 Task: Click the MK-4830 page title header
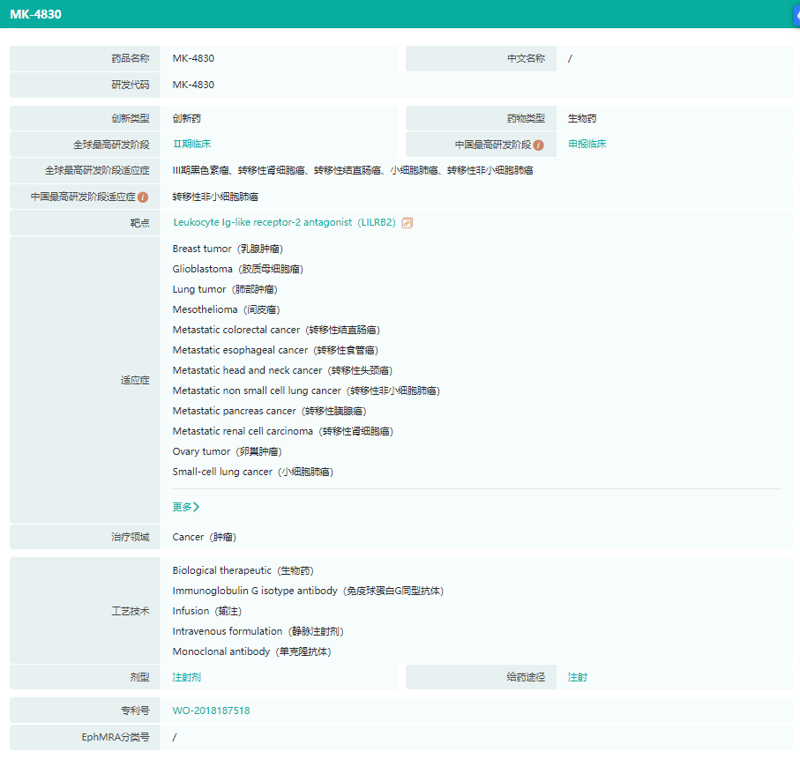click(x=36, y=15)
